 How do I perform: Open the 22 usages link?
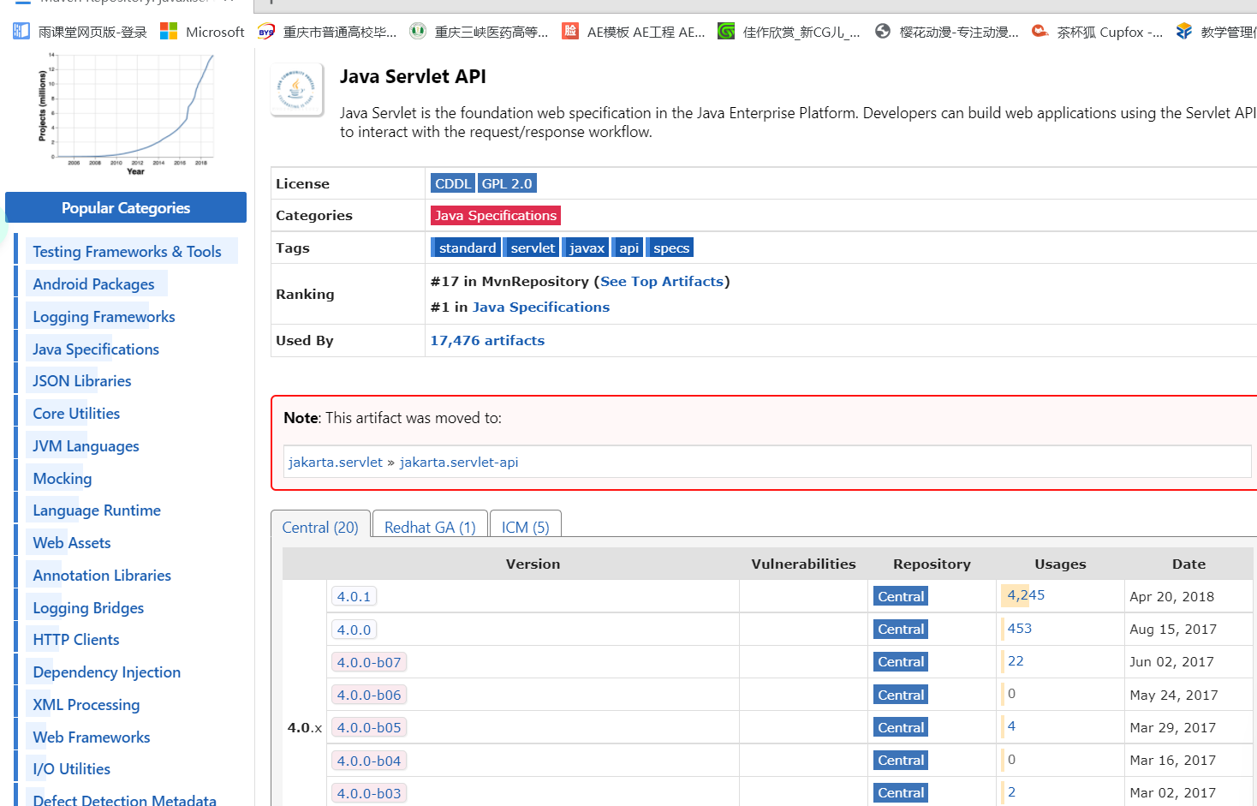pyautogui.click(x=1016, y=660)
